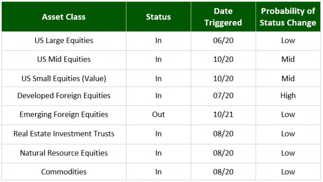Click the Status column header
The height and width of the screenshot is (182, 323).
click(x=159, y=17)
